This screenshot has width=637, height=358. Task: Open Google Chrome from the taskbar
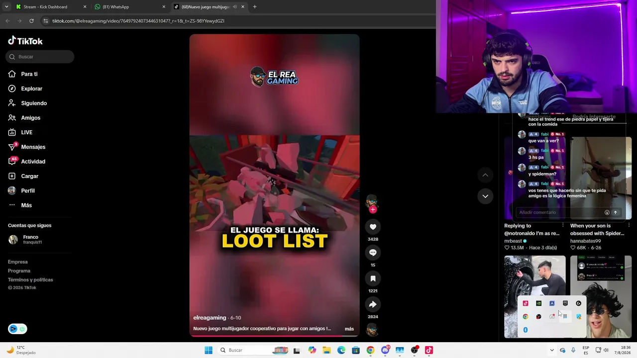[370, 350]
